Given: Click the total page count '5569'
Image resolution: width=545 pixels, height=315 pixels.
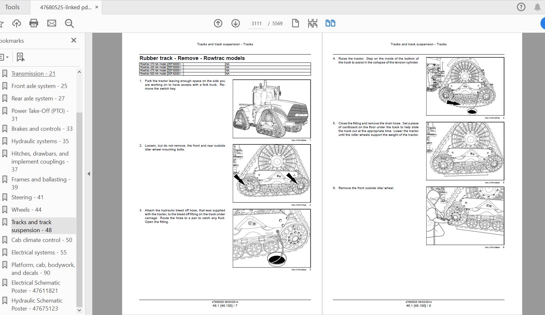Looking at the screenshot, I should click(x=277, y=24).
